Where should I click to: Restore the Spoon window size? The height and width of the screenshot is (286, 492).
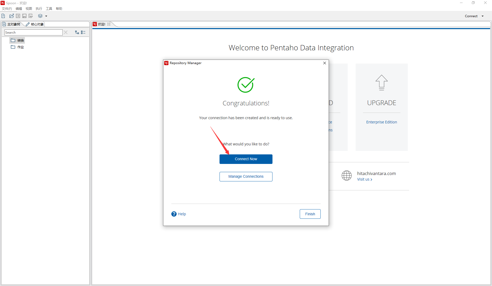pyautogui.click(x=473, y=3)
